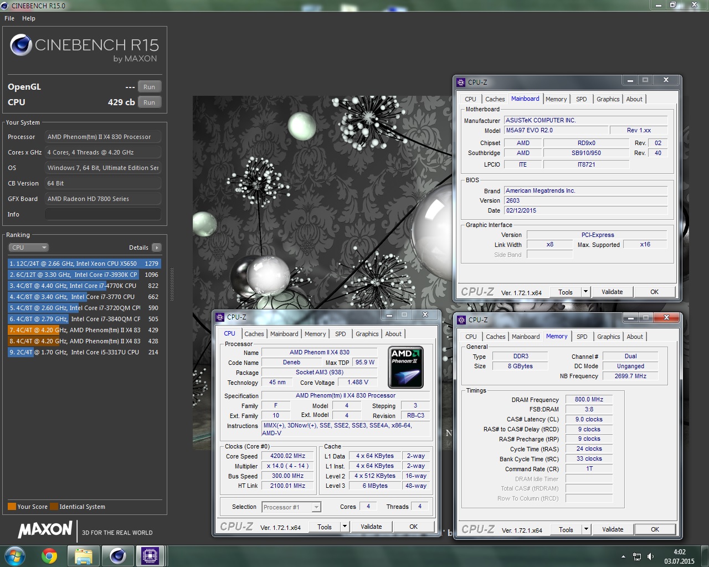Viewport: 709px width, 567px height.
Task: Select ranking row Core i5-3317U
Action: (84, 352)
